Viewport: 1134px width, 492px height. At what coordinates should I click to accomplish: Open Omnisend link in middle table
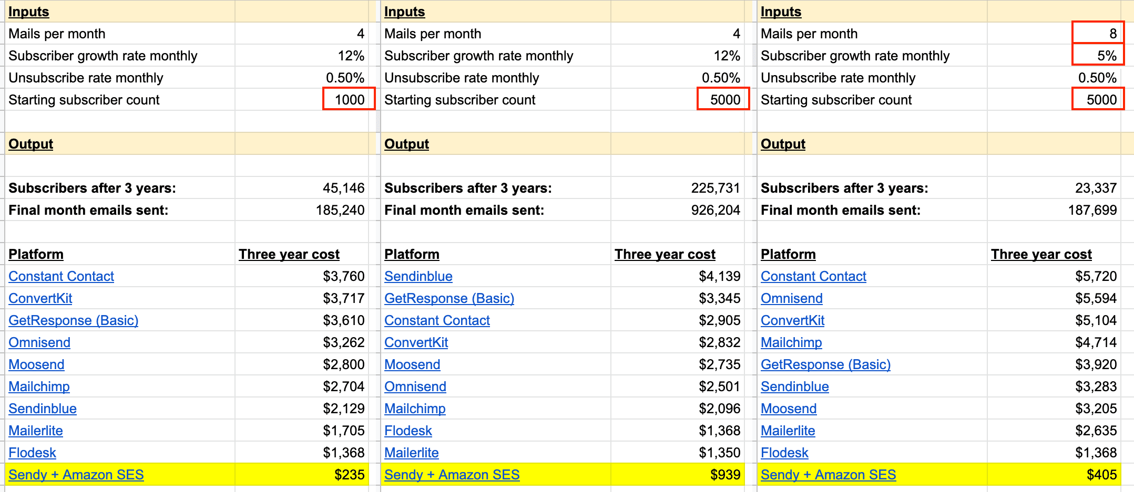click(415, 386)
